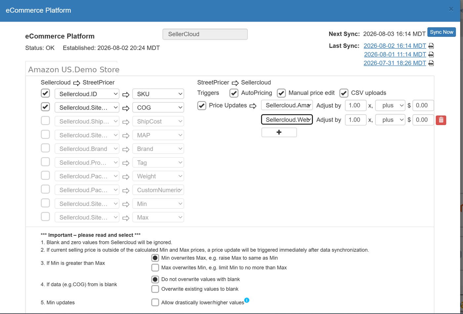The image size is (463, 314).
Task: Open plus dropdown in Sellercloud.Web row
Action: point(390,120)
